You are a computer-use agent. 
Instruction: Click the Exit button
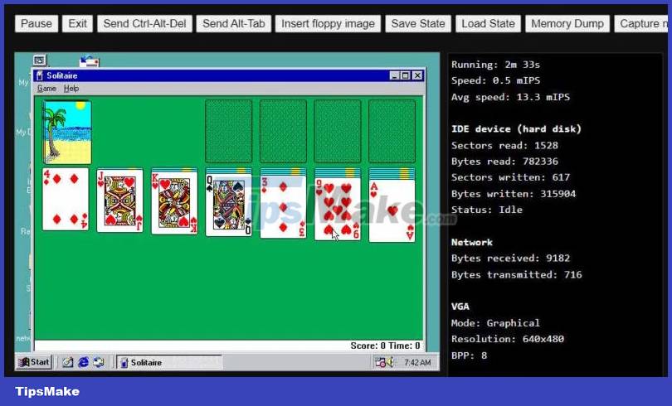(78, 23)
